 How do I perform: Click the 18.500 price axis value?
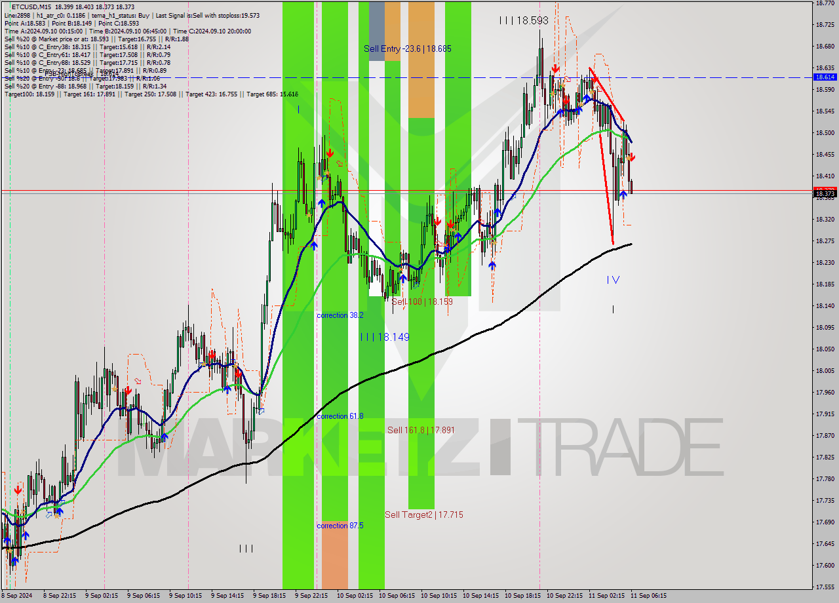[x=825, y=133]
